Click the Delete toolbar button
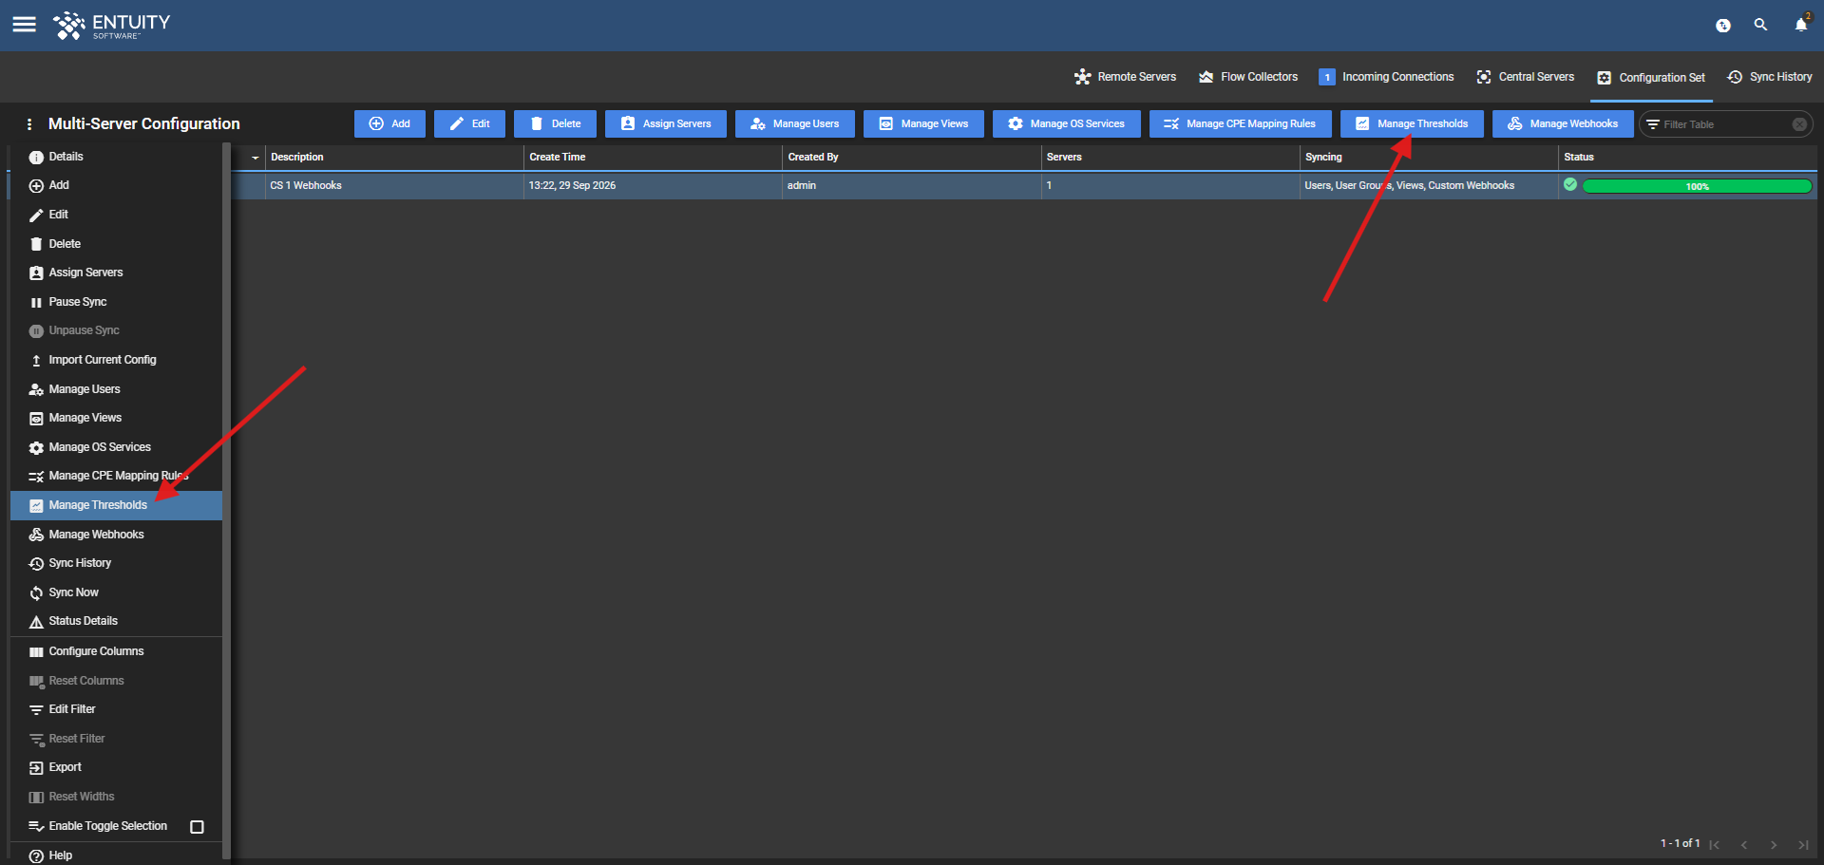The image size is (1824, 865). (x=555, y=124)
